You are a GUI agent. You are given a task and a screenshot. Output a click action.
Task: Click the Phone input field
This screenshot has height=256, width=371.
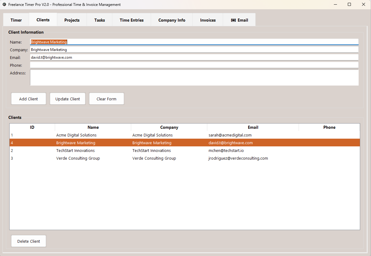pyautogui.click(x=194, y=65)
